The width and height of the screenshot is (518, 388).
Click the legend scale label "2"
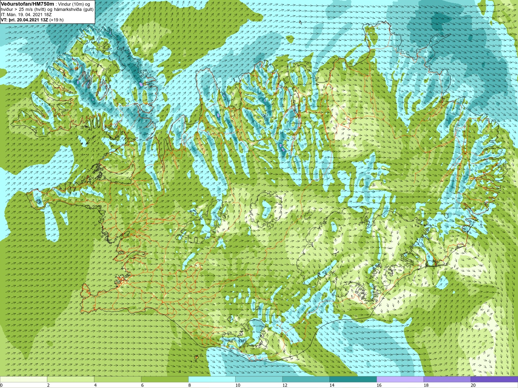click(x=48, y=386)
